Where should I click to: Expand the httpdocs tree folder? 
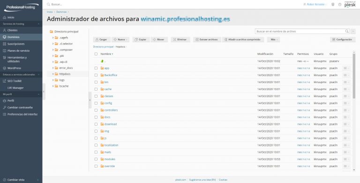point(53,74)
